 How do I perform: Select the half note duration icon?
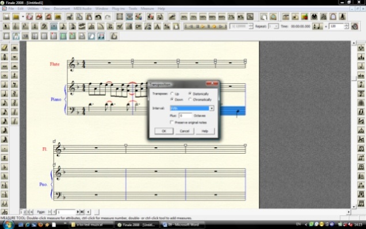tap(5, 85)
